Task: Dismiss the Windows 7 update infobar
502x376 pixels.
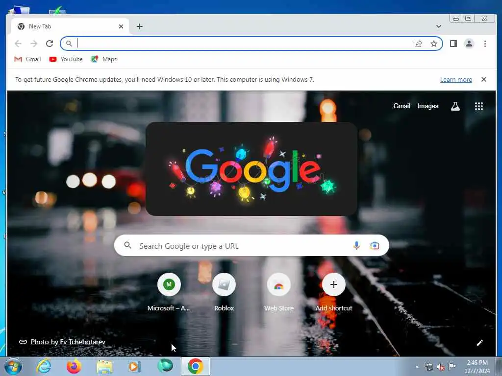Action: tap(484, 79)
